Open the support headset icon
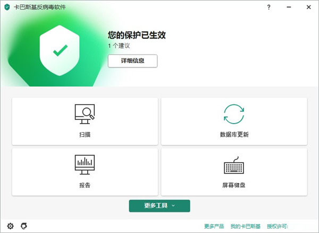The height and width of the screenshot is (233, 319). 24,226
